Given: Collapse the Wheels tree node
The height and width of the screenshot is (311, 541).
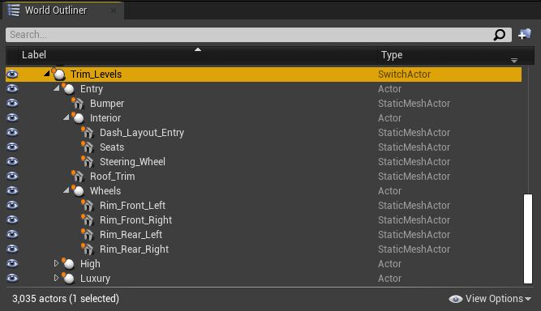Looking at the screenshot, I should pos(67,190).
